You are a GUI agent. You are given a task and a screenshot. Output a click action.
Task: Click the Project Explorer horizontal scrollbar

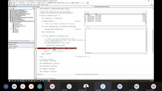[x=20, y=41]
